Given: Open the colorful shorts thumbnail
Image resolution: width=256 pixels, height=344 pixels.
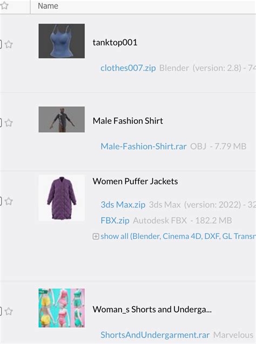Looking at the screenshot, I should coord(62,308).
